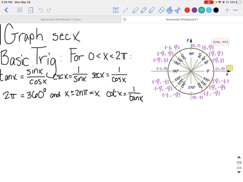Tap the unit circle diagram image
The height and width of the screenshot is (182, 243).
tap(191, 71)
